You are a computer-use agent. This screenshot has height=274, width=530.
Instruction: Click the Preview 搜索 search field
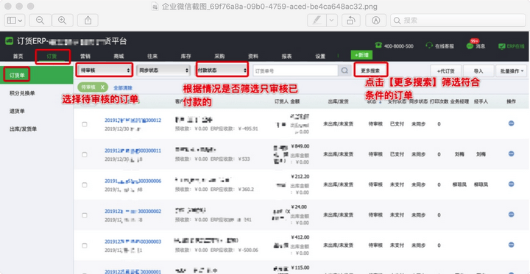(x=458, y=21)
